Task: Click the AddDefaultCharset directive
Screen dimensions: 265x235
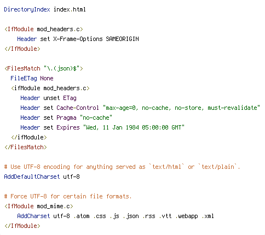Action: 32,177
